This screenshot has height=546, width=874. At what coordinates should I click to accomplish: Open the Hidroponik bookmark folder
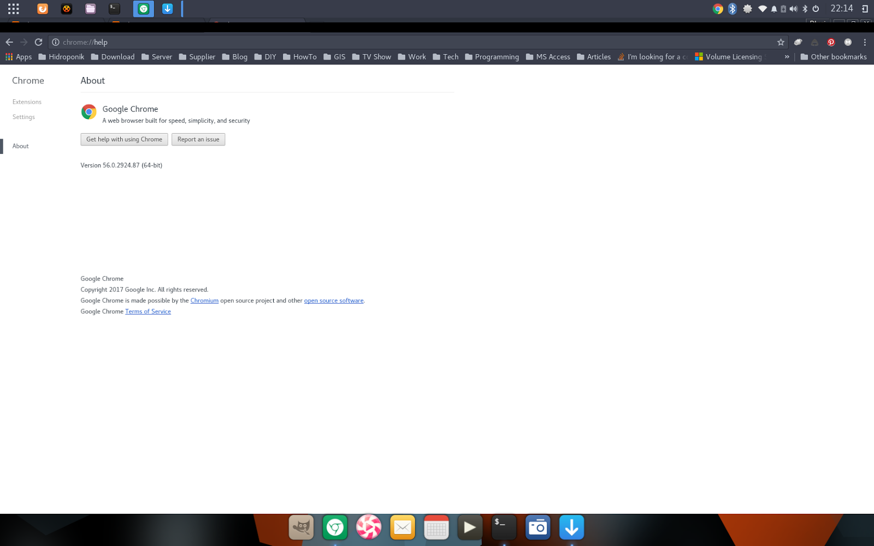[x=61, y=57]
